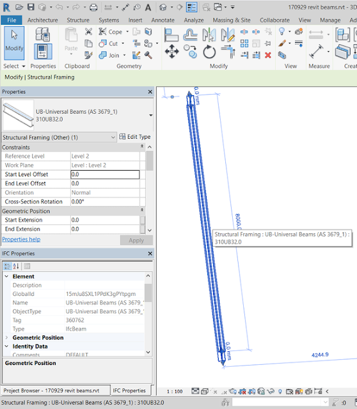Open the Edit Type dialog

(x=135, y=137)
